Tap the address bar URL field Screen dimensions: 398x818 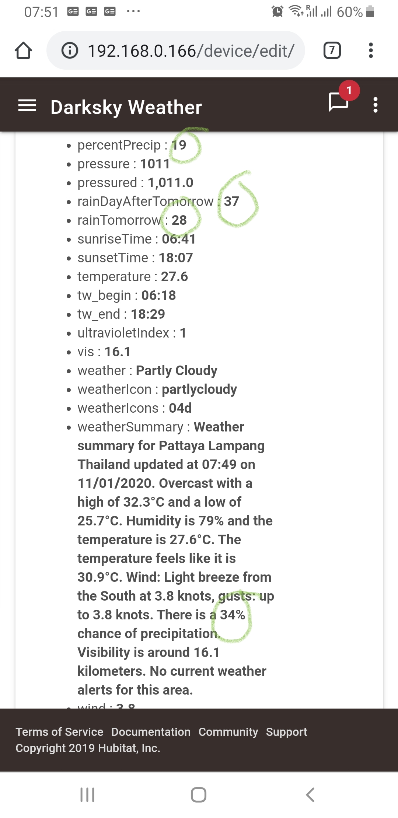(191, 50)
